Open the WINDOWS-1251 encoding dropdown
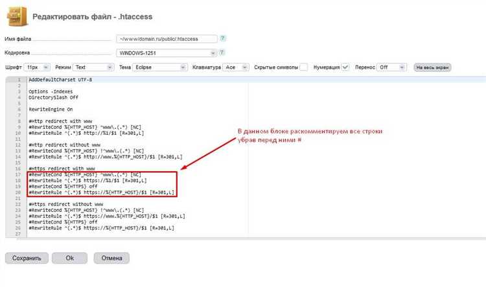Viewport: 486px width, 287px height. coord(167,53)
